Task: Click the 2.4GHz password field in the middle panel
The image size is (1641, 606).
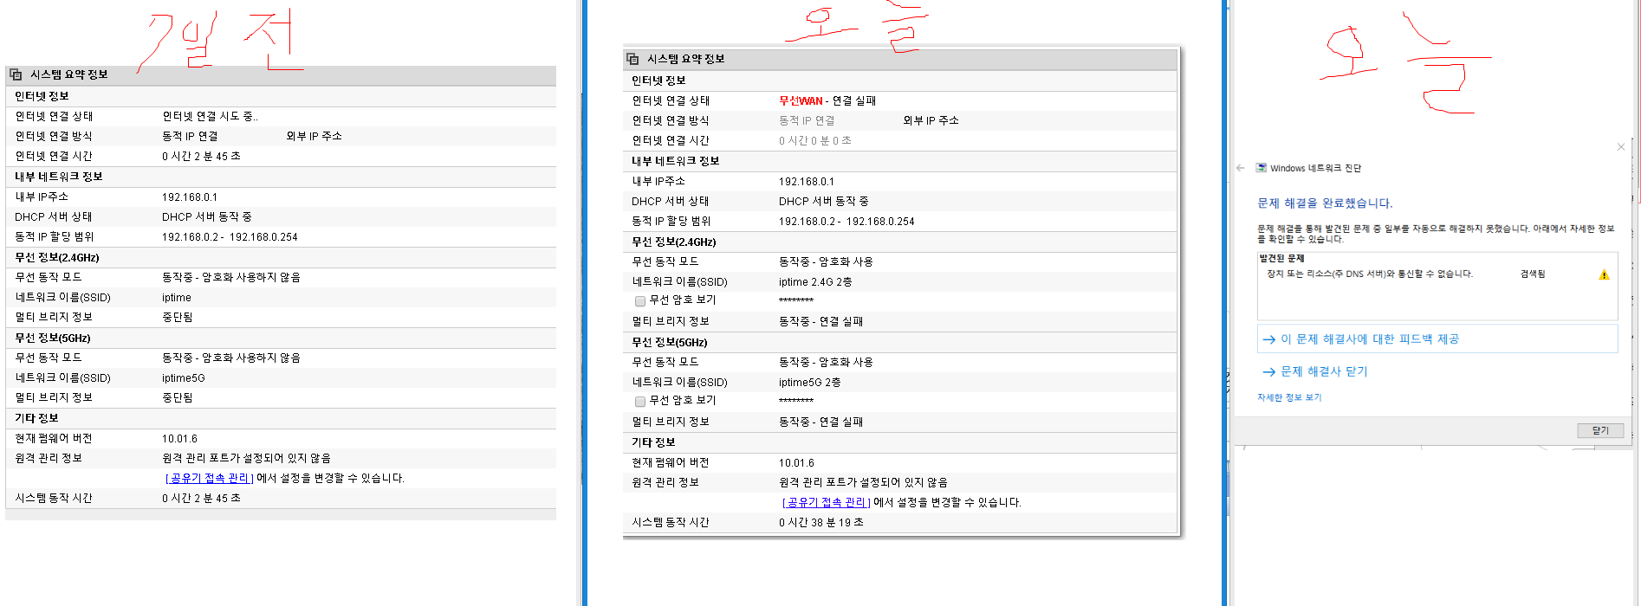Action: (x=796, y=300)
